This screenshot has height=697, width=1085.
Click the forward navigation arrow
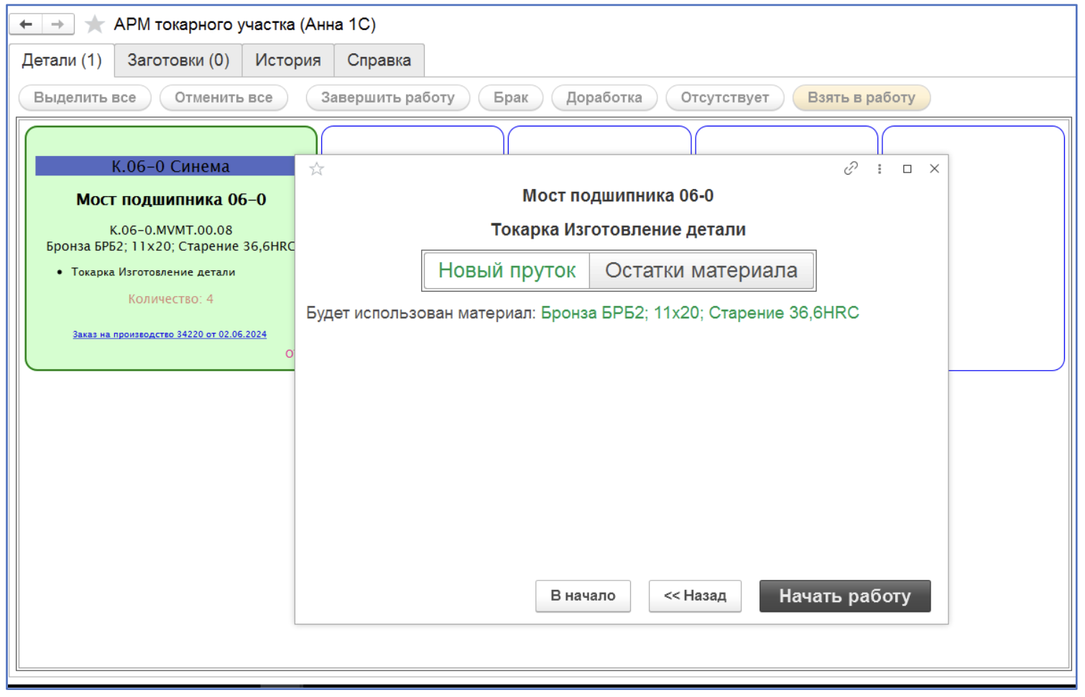(57, 24)
